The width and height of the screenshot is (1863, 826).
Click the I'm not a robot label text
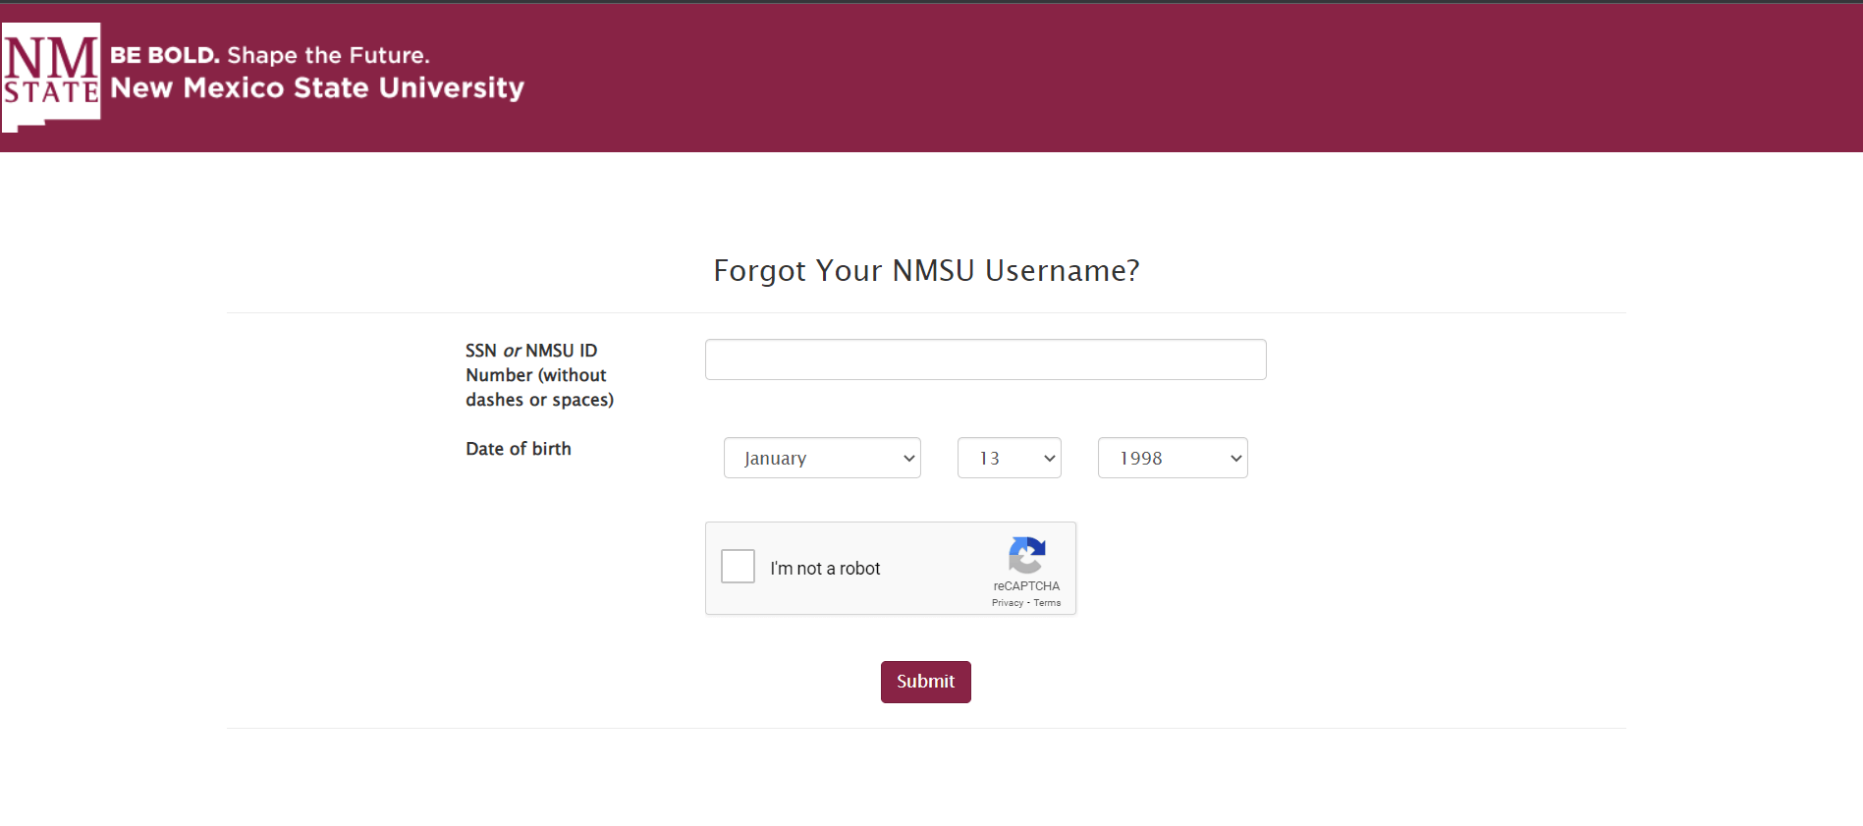pos(825,569)
